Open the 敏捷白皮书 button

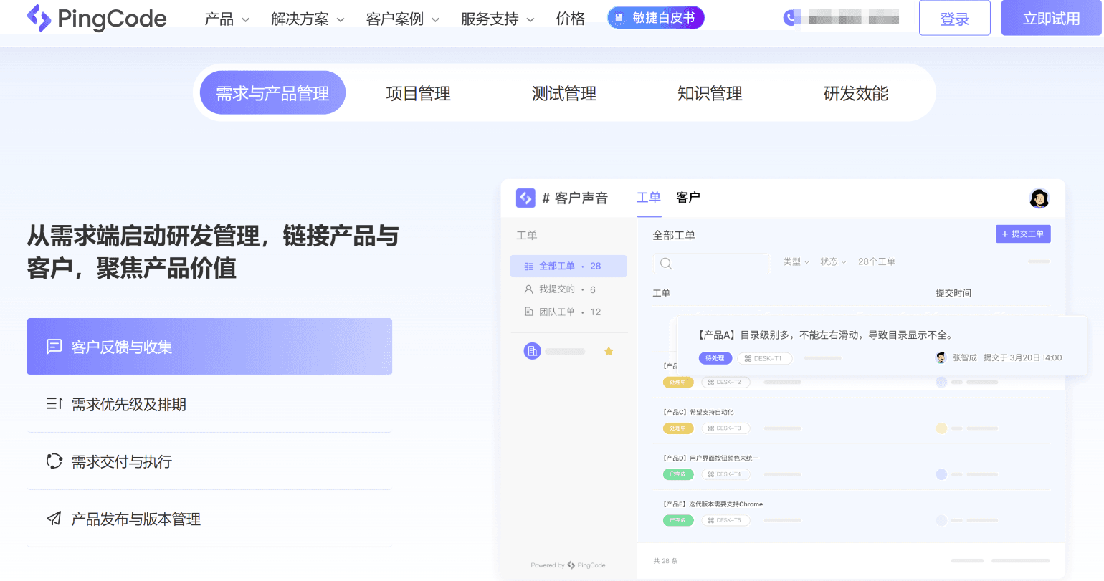656,19
